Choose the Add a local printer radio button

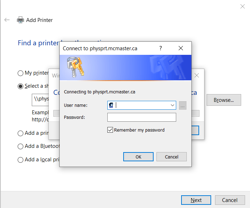click(20, 160)
